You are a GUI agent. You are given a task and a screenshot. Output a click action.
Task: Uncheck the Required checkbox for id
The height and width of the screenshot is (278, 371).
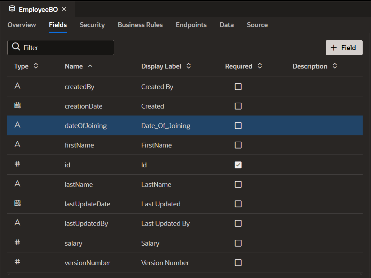point(238,165)
